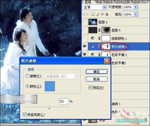Toggle the 保留亮度(L) checkbox
Viewport: 150px width, 126px height.
[25, 114]
